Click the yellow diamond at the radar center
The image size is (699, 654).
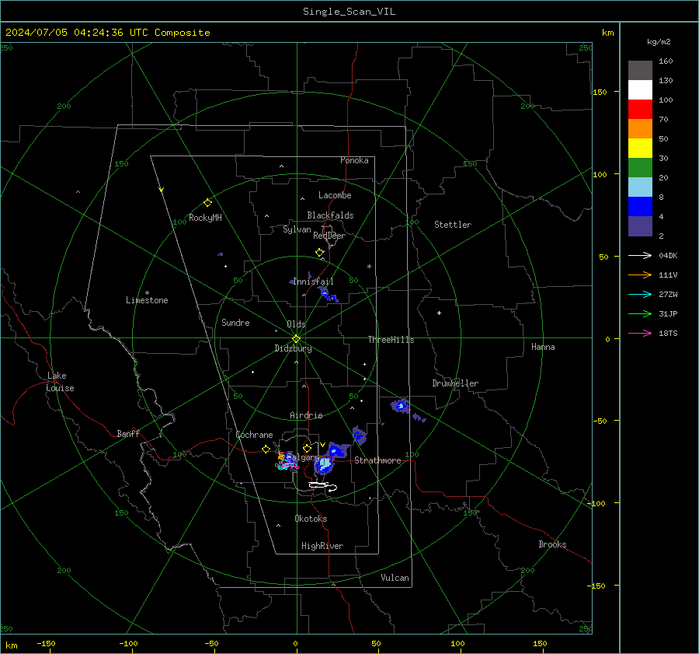297,338
